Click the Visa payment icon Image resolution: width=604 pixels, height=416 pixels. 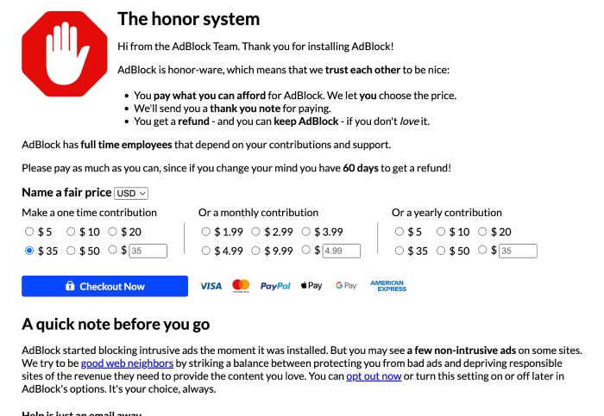coord(211,286)
